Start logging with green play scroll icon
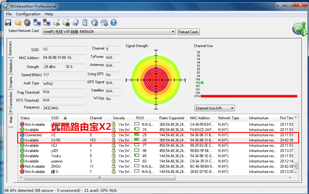The height and width of the screenshot is (194, 309). [x=56, y=23]
